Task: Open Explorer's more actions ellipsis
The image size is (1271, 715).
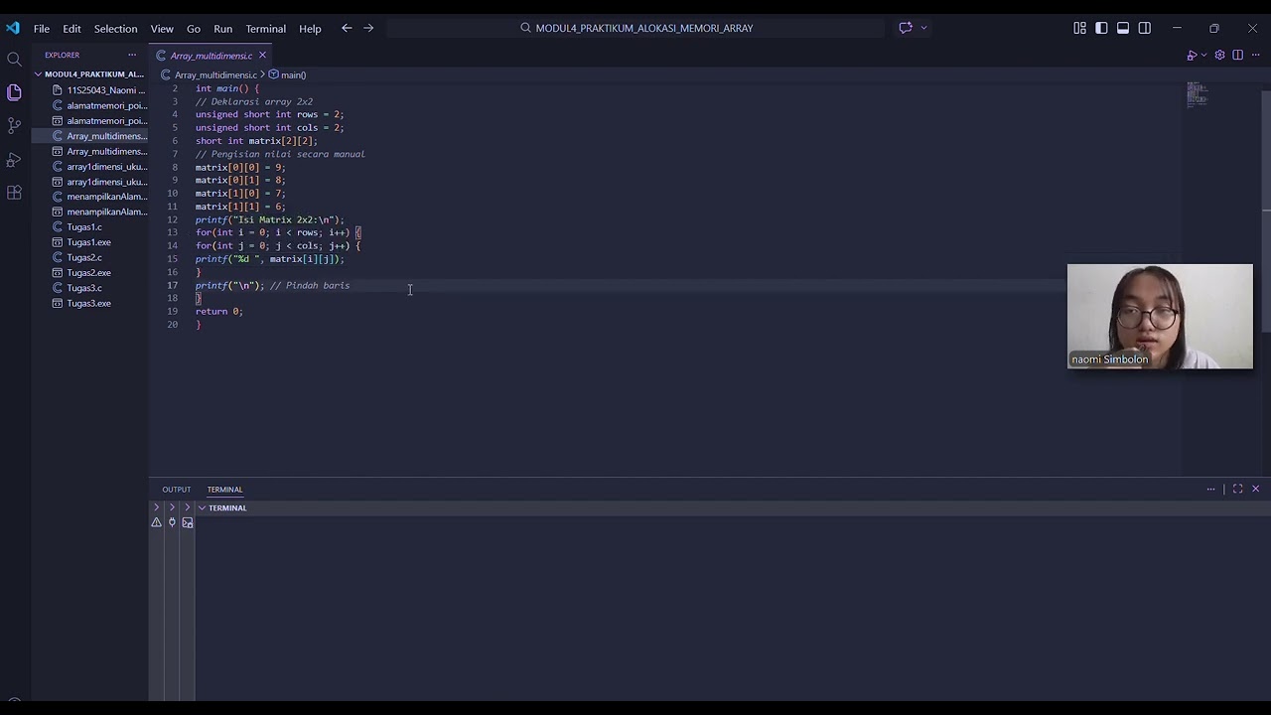Action: click(x=132, y=55)
